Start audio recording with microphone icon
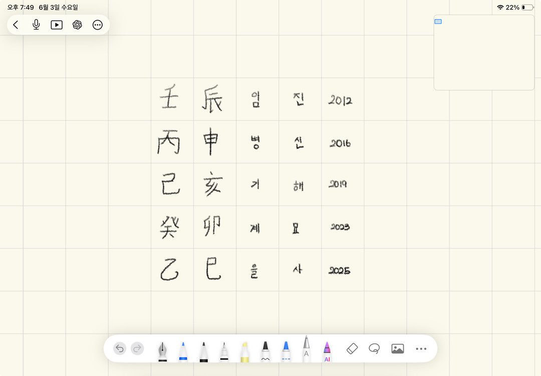Screen dimensions: 541x376 pos(36,25)
